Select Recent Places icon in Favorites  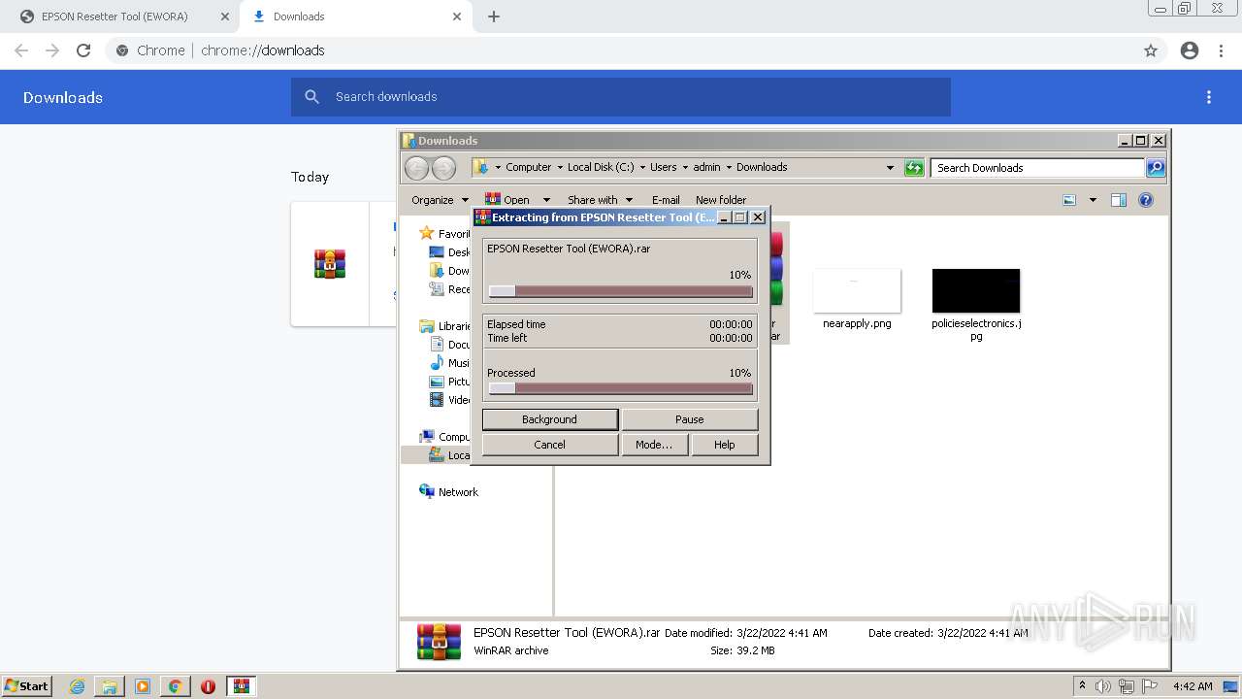pos(437,289)
